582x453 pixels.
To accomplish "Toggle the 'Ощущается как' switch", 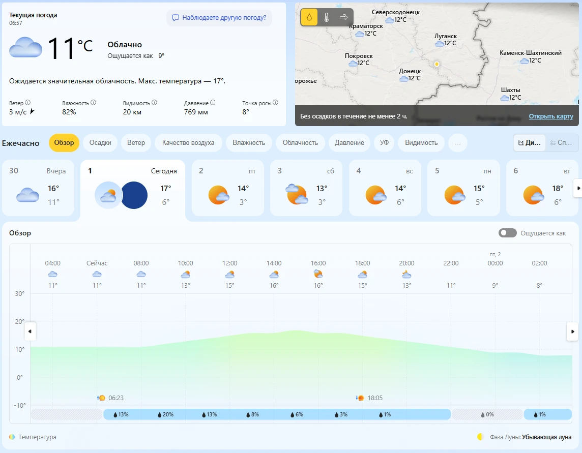I will point(507,233).
